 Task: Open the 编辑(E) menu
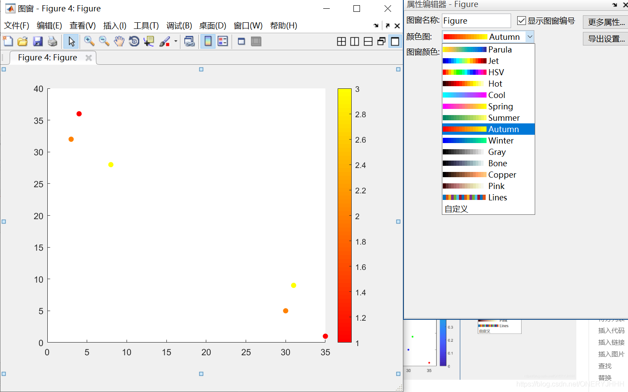49,26
